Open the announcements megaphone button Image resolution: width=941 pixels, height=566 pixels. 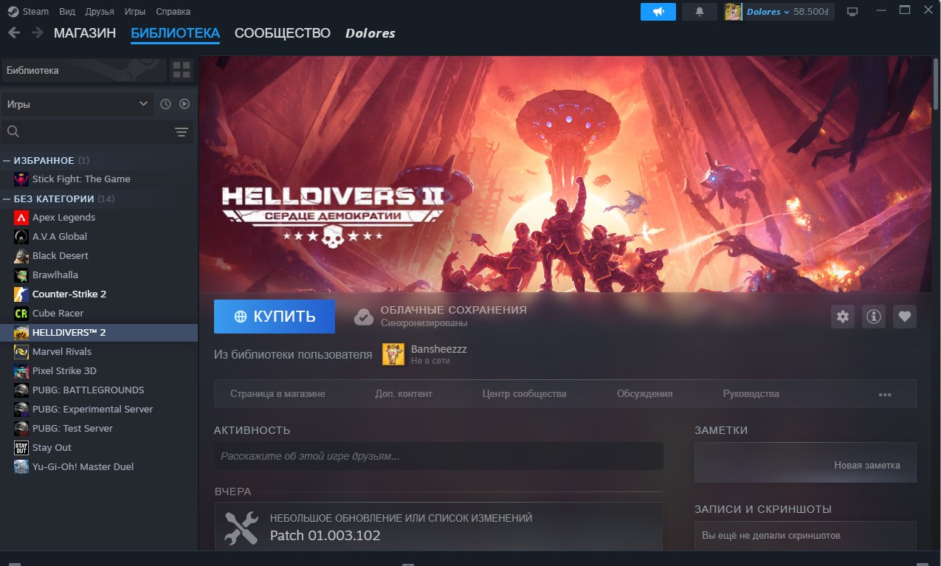click(658, 11)
